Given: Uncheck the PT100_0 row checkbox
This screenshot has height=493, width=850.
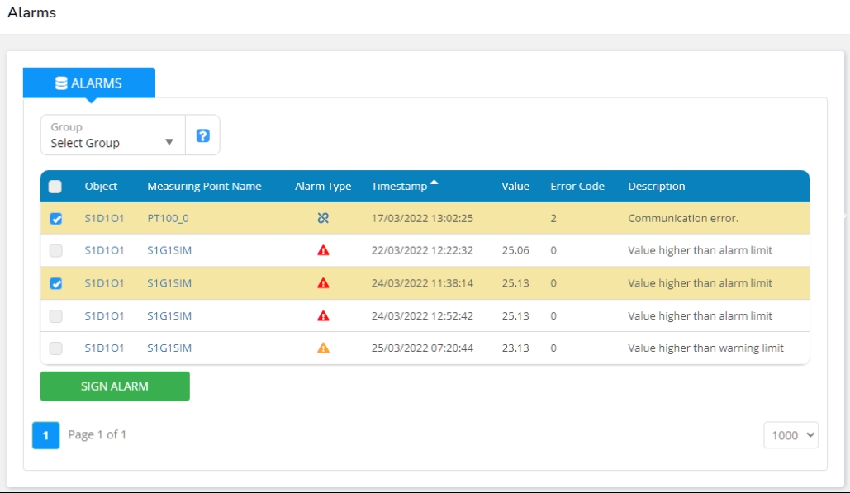Looking at the screenshot, I should click(x=55, y=219).
